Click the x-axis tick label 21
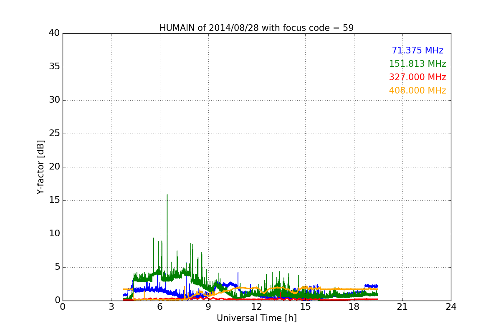The image size is (501, 334). pyautogui.click(x=402, y=306)
